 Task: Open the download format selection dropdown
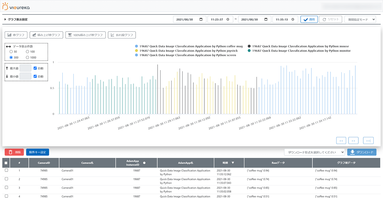[314, 152]
